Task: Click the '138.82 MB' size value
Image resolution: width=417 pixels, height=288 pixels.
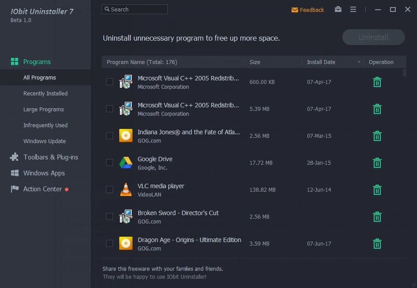Action: pos(262,190)
